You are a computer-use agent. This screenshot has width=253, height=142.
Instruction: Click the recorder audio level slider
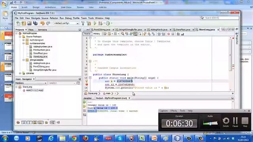[210, 123]
